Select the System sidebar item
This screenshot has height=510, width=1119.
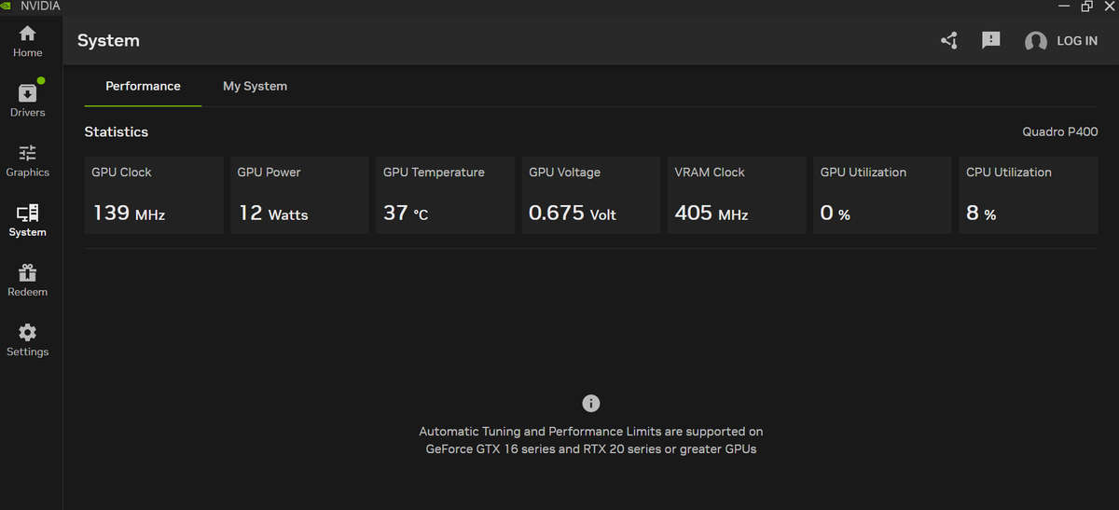[x=27, y=220]
